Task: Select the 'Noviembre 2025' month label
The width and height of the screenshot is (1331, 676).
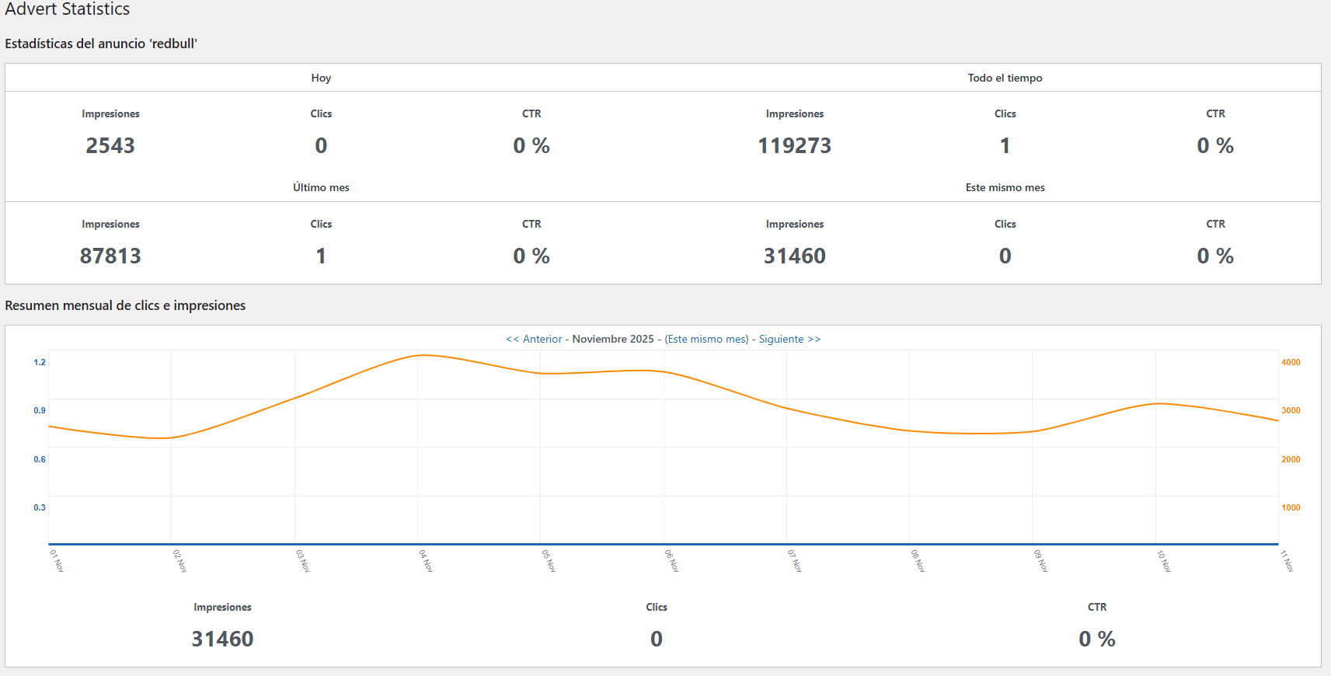Action: [613, 339]
